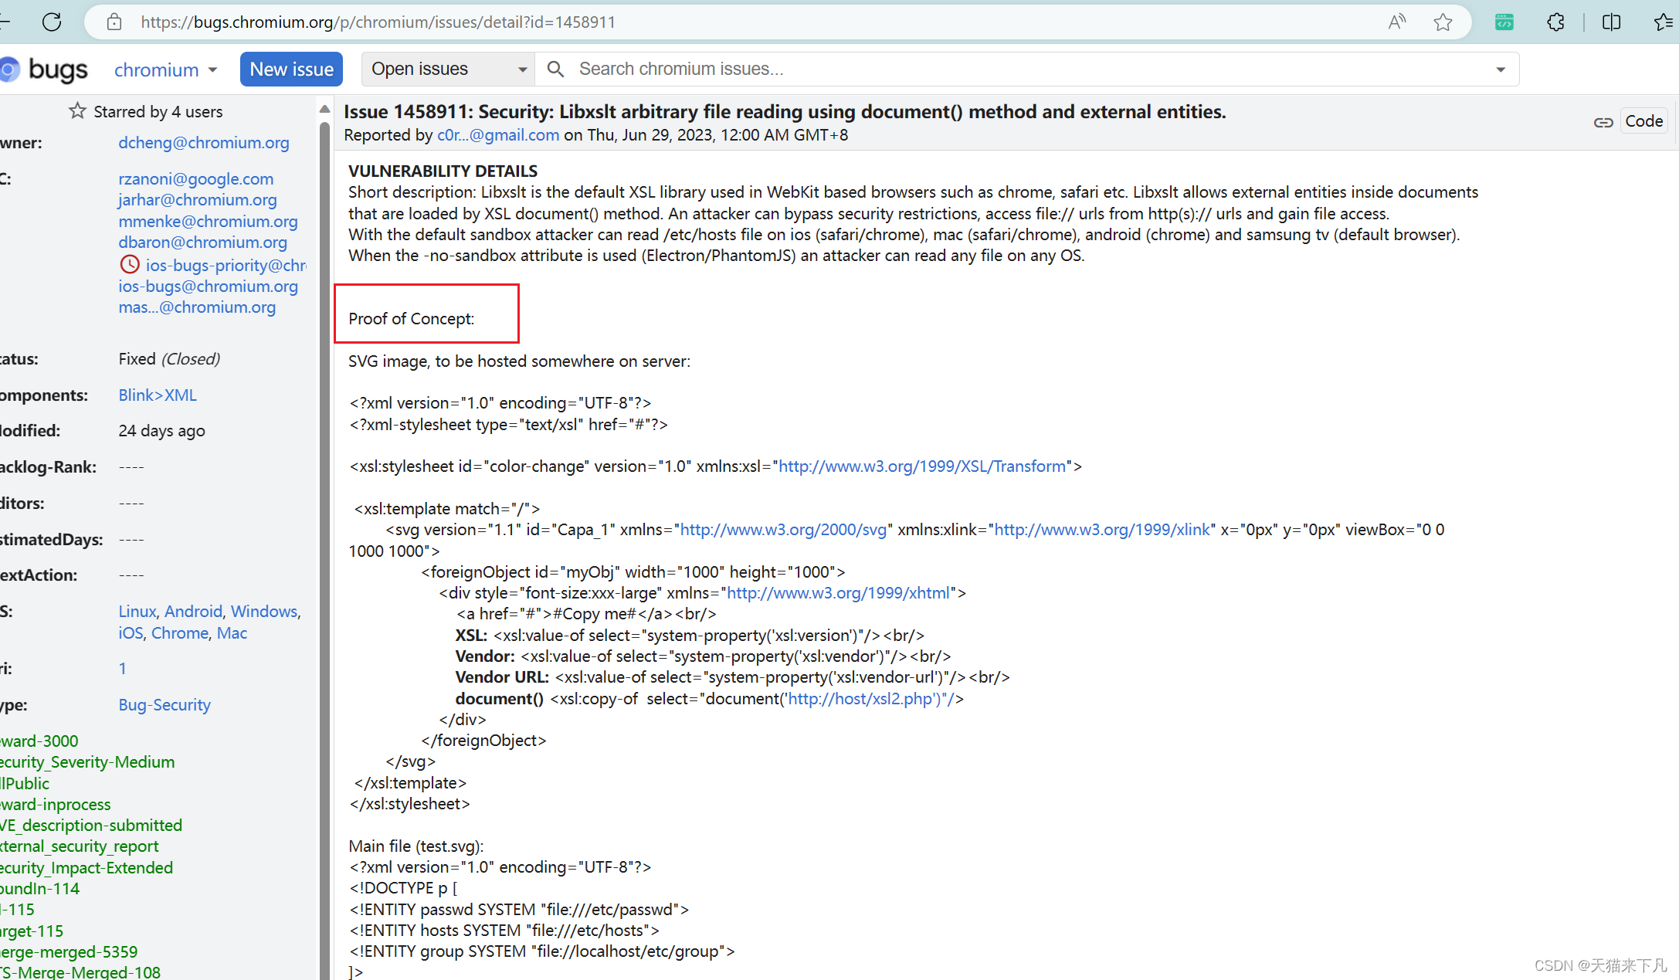
Task: Open CVE_description-submitted label
Action: point(91,825)
